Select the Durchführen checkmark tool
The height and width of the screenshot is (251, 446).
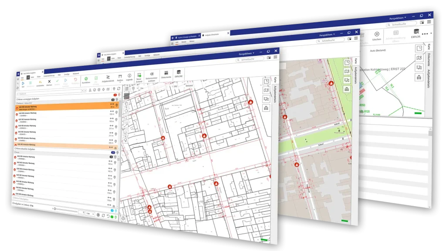tap(86, 78)
